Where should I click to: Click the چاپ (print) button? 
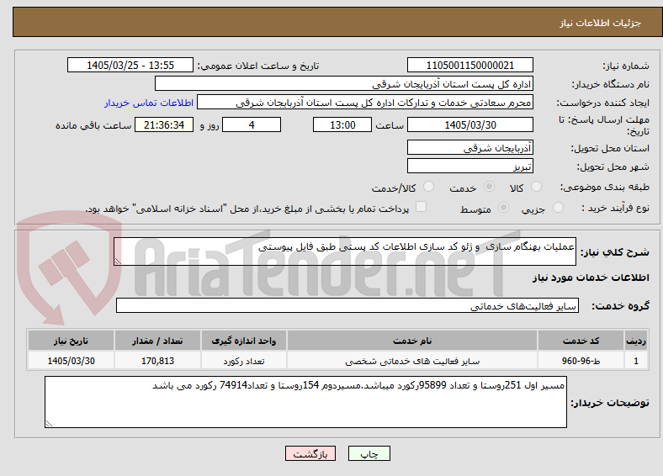click(369, 453)
